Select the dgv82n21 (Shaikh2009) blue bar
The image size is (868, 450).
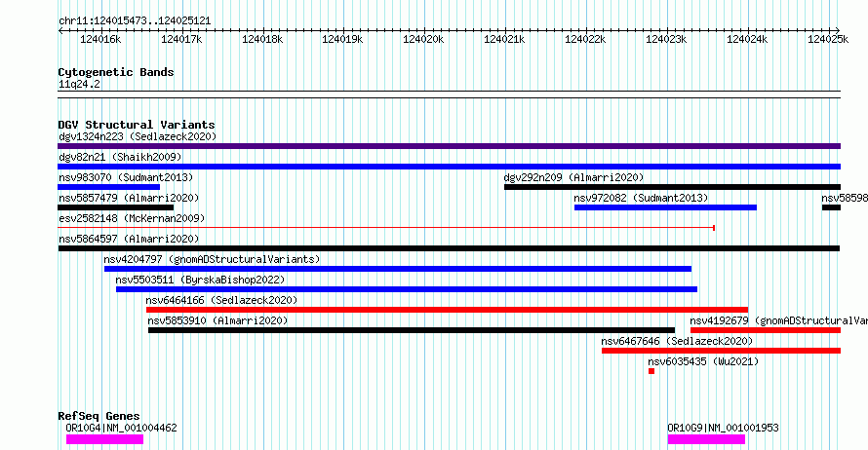[x=449, y=167]
